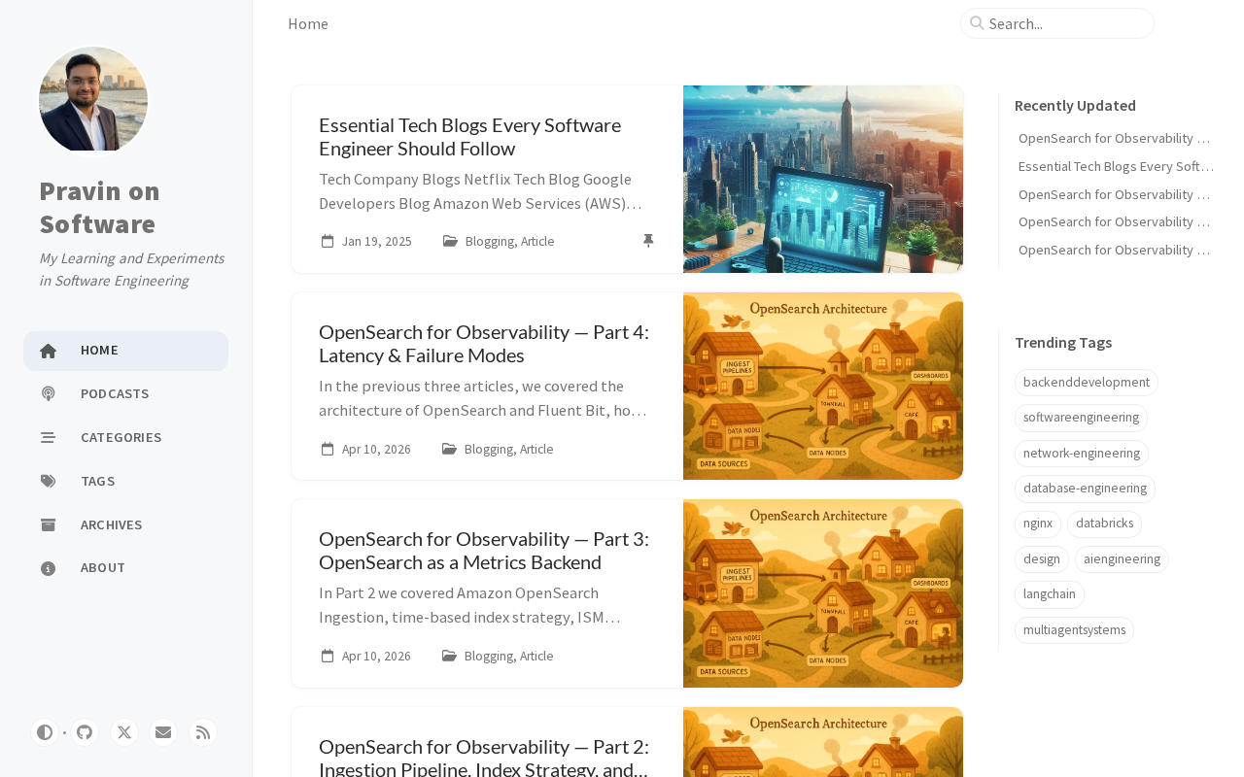Select the multiagentsystems tag
Image resolution: width=1244 pixels, height=777 pixels.
tap(1074, 630)
